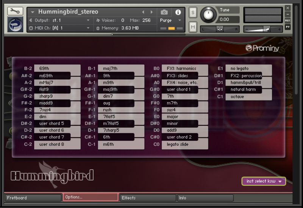Toggle the AUX sends button
303x208 pixels.
[x=287, y=20]
